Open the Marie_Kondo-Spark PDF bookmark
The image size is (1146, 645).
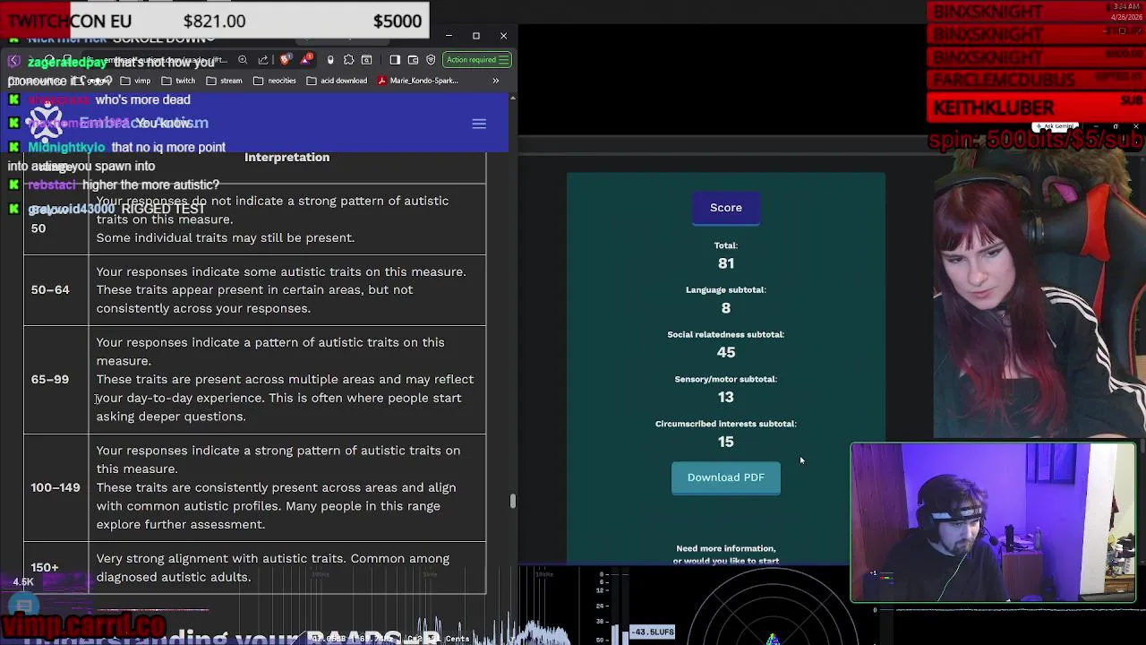pyautogui.click(x=418, y=81)
